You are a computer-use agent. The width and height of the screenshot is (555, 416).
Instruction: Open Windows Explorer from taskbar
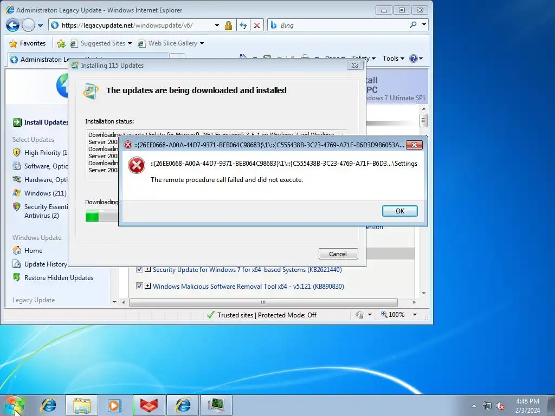[82, 405]
